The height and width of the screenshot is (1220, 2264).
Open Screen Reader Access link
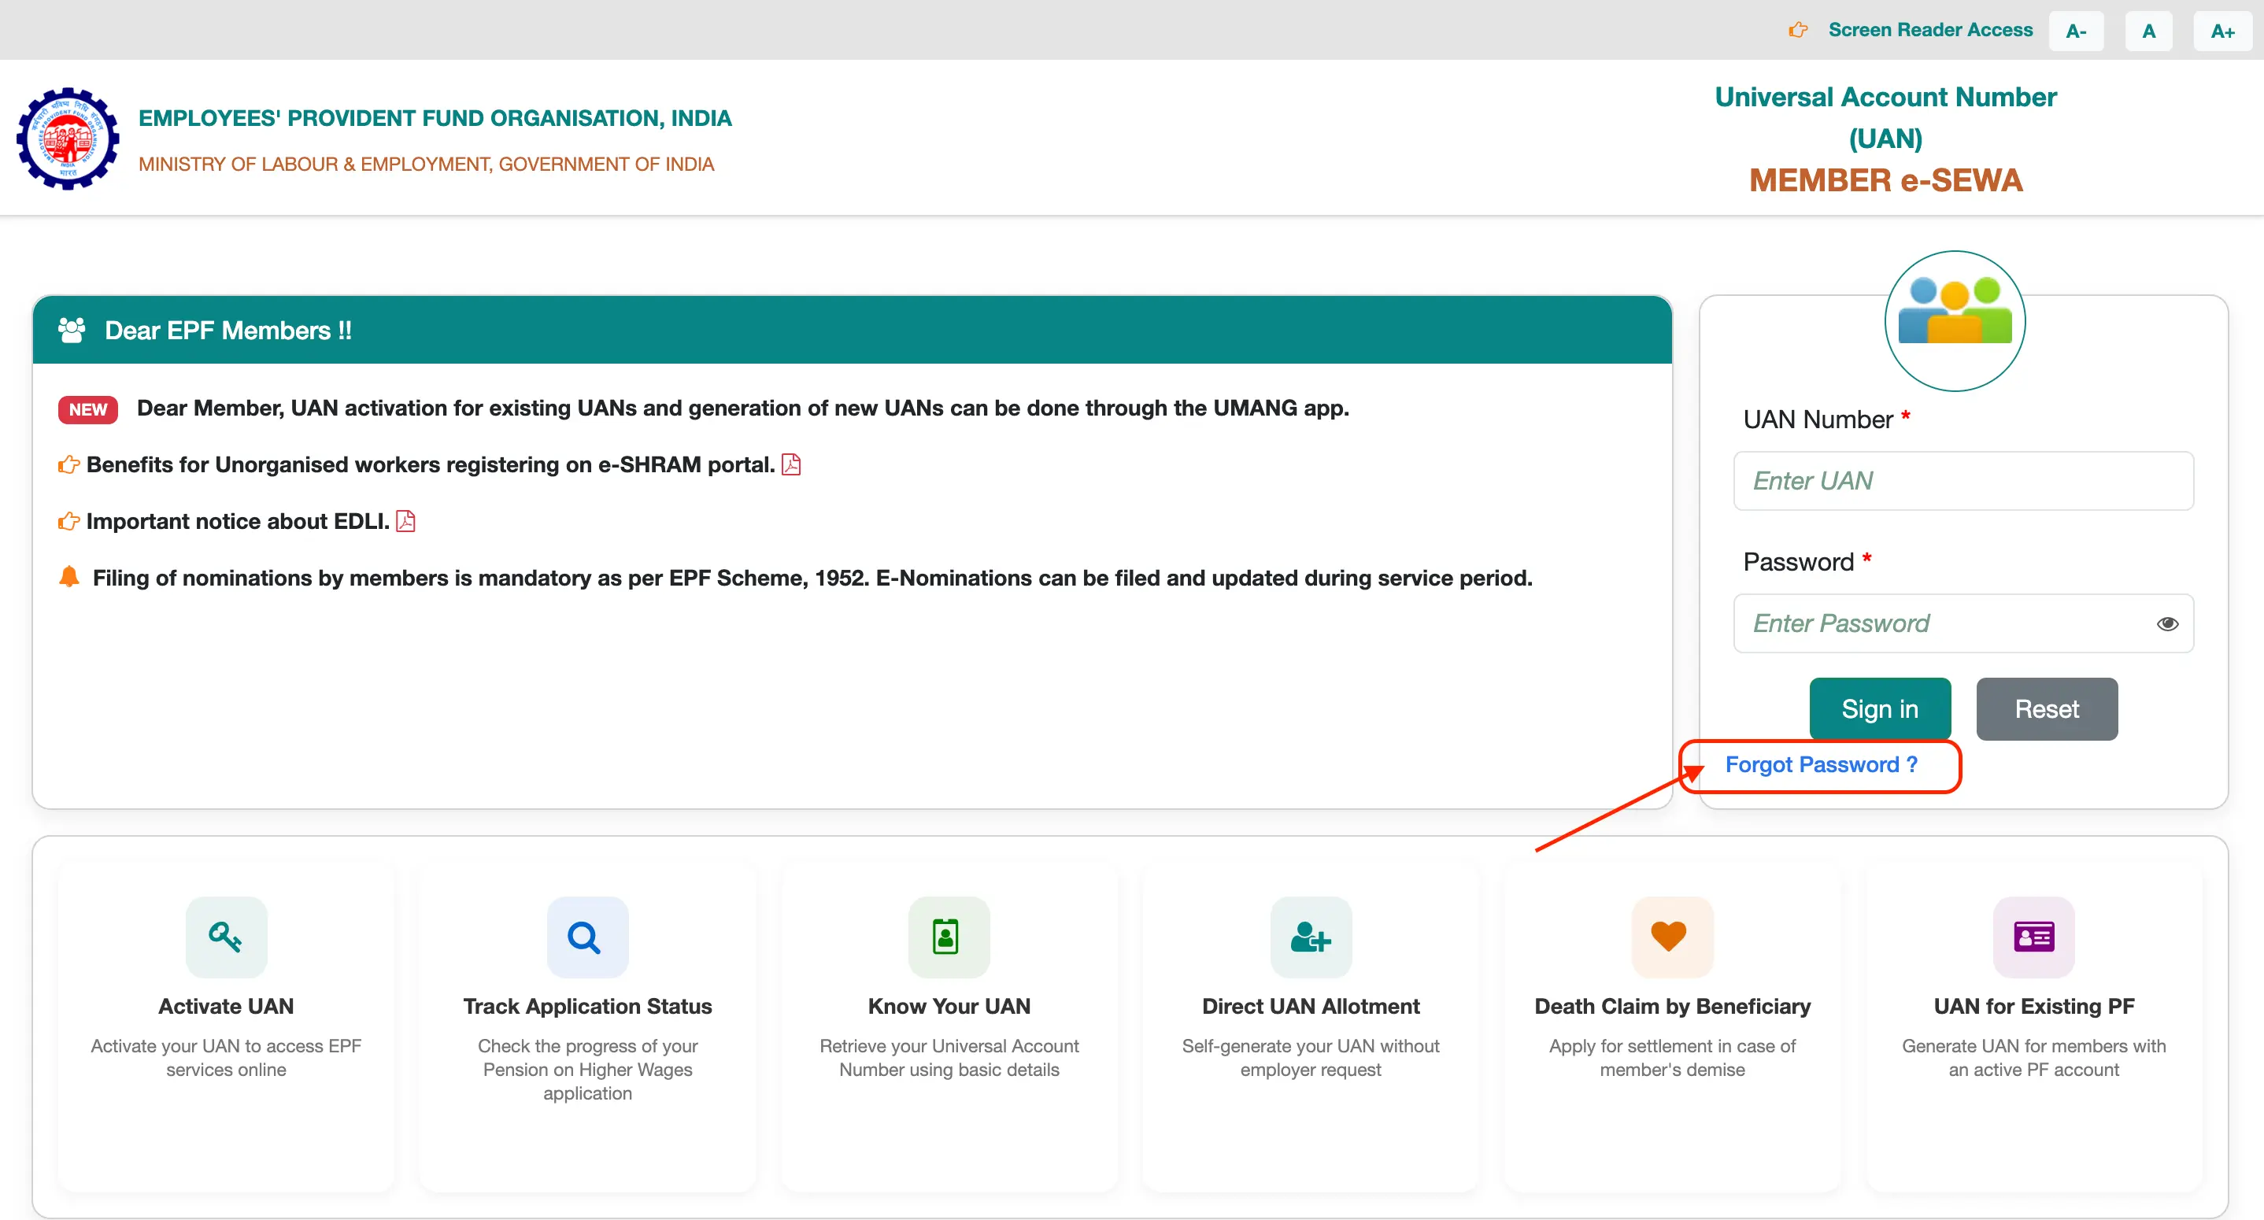tap(1930, 30)
